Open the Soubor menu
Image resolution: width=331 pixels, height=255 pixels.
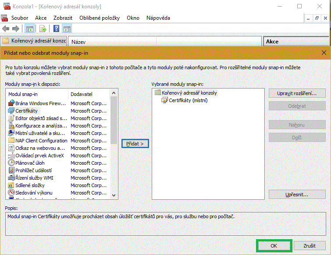(x=20, y=18)
